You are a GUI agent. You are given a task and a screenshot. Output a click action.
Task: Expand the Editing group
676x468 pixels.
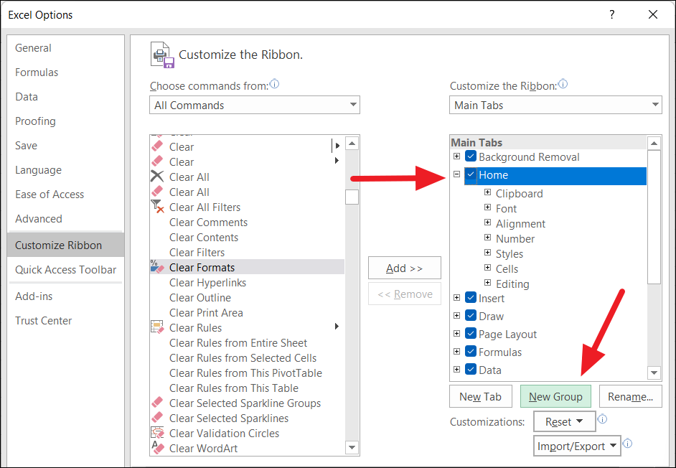tap(487, 283)
